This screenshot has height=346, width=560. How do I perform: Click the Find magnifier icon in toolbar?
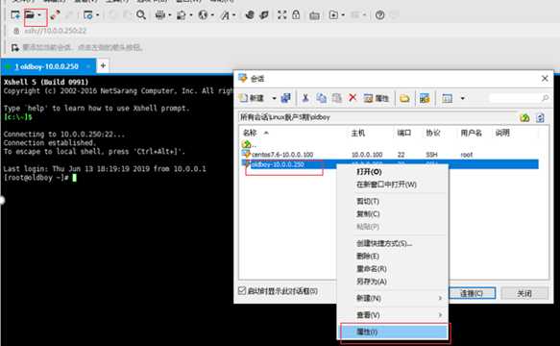[141, 15]
